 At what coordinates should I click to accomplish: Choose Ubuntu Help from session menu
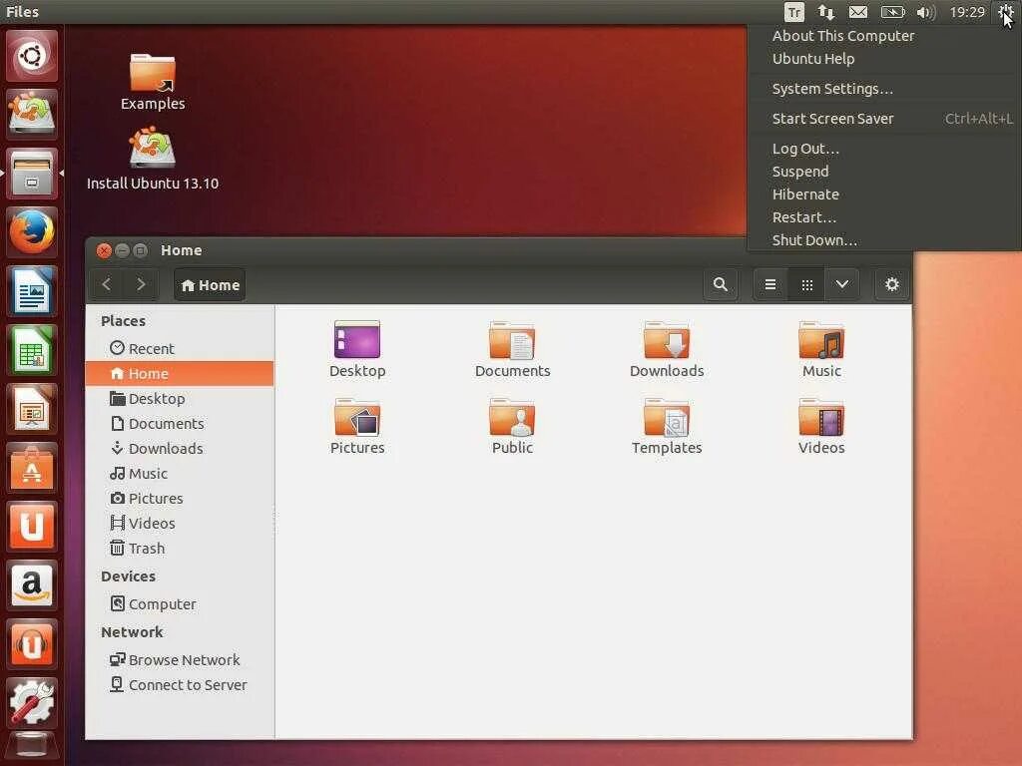[885, 59]
